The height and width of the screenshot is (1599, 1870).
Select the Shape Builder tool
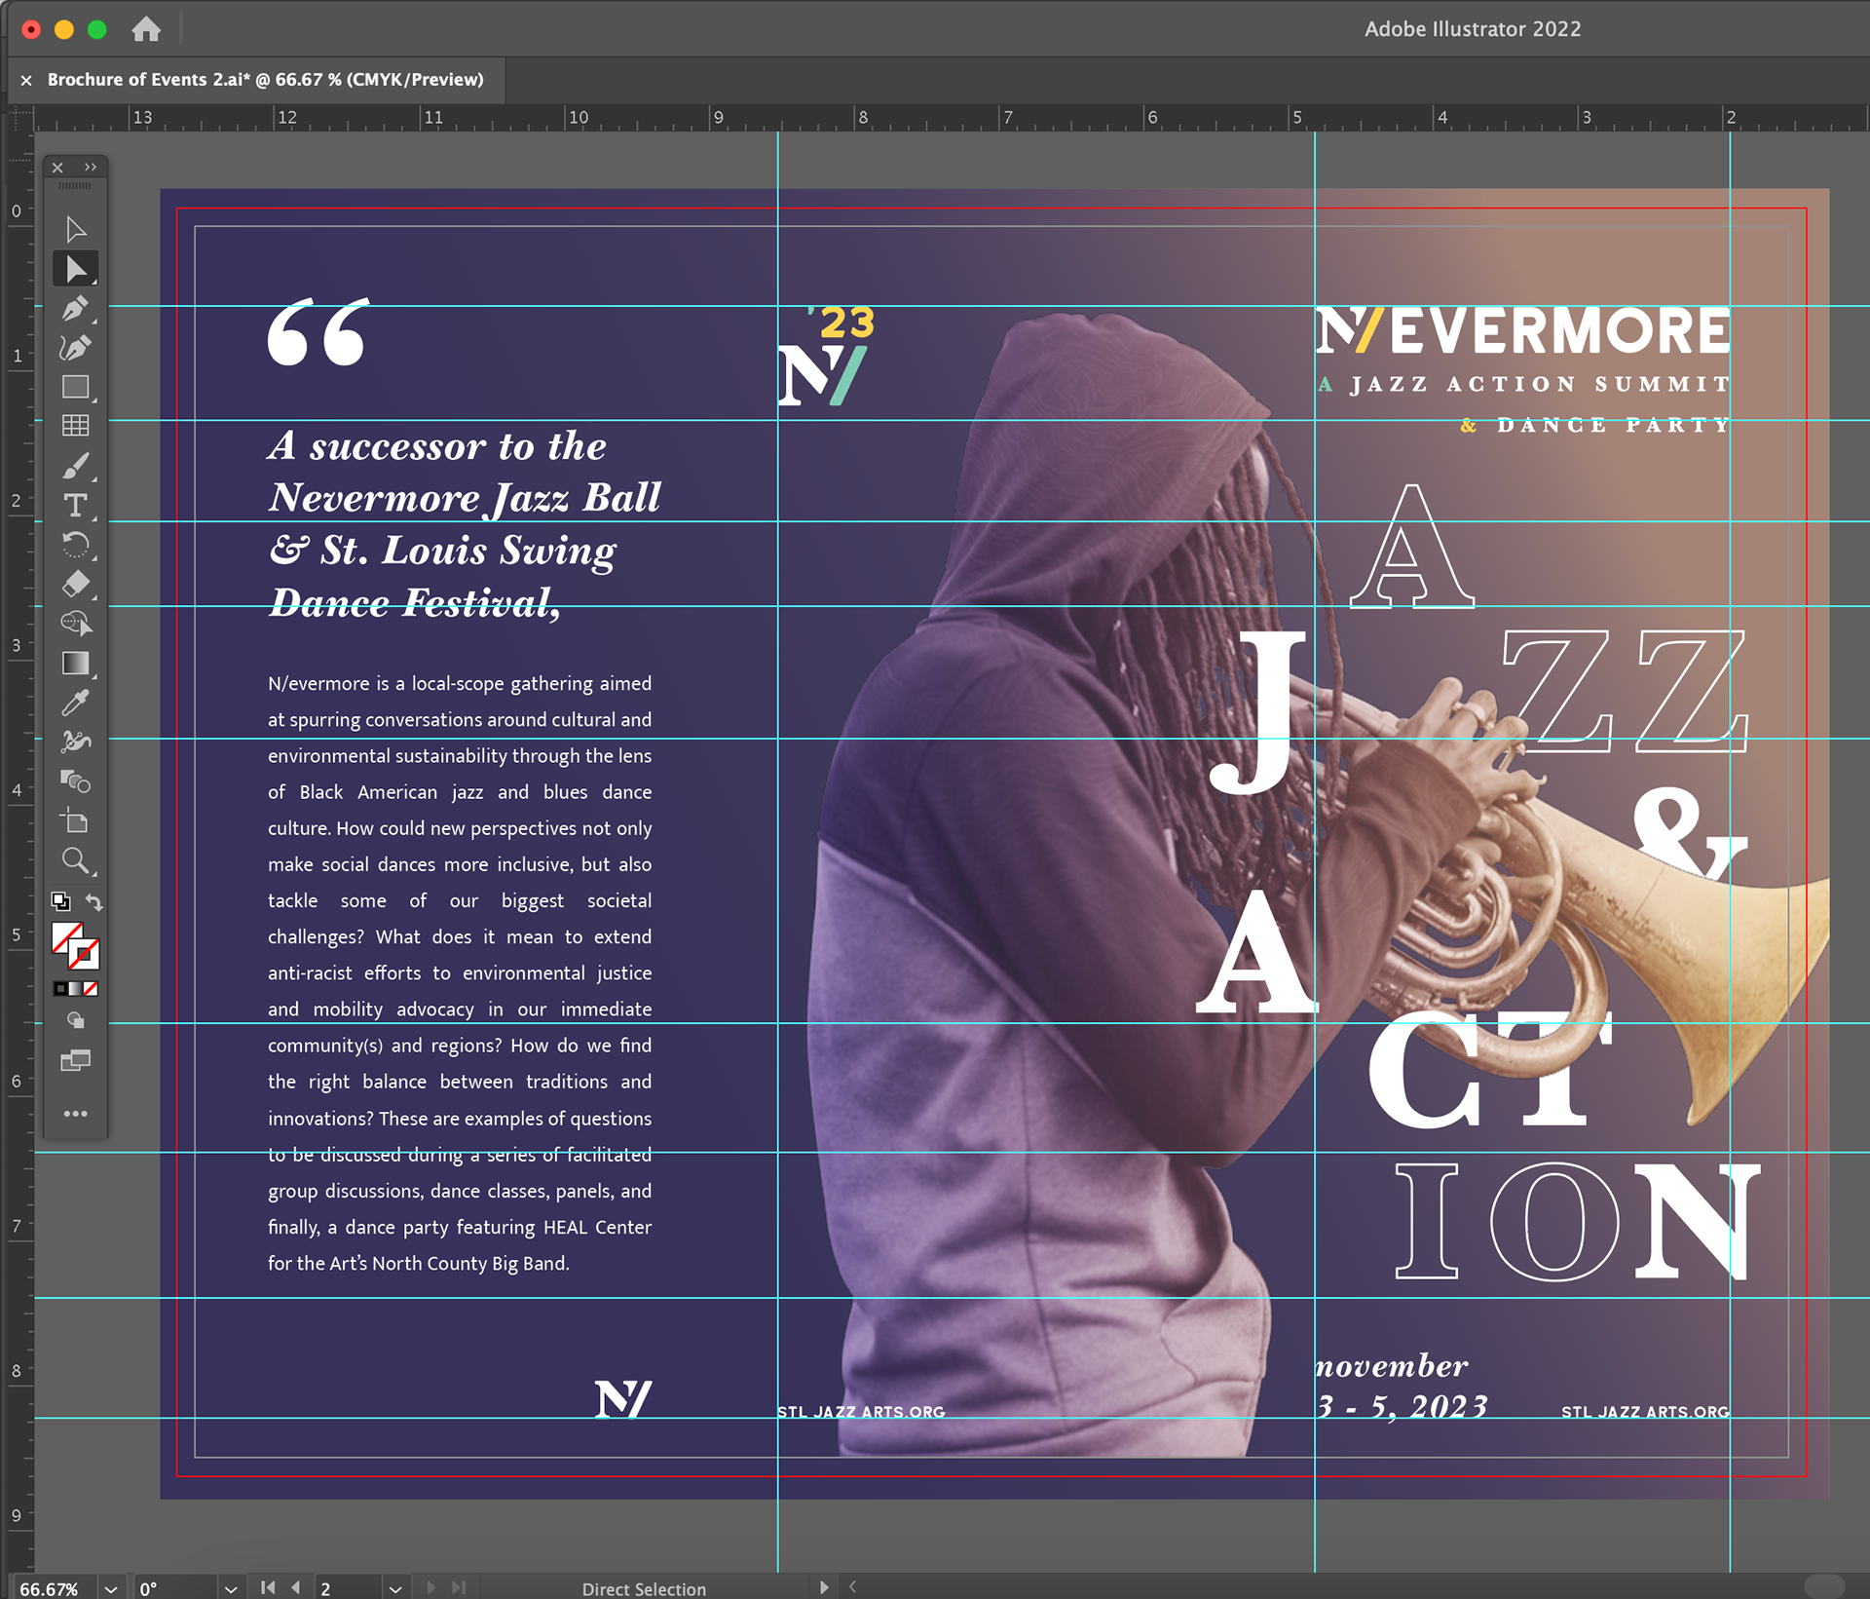(x=75, y=624)
